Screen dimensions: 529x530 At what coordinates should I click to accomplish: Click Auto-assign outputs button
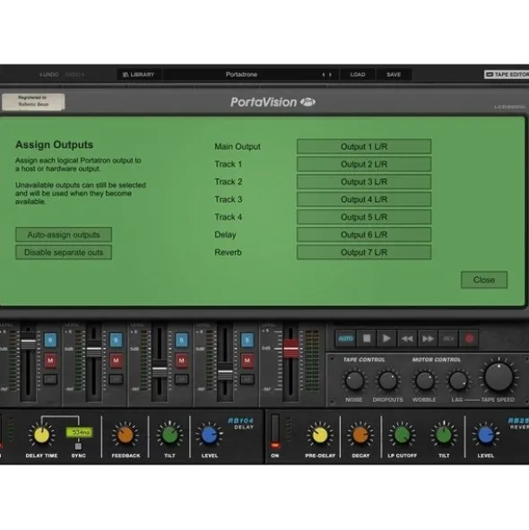(x=64, y=235)
